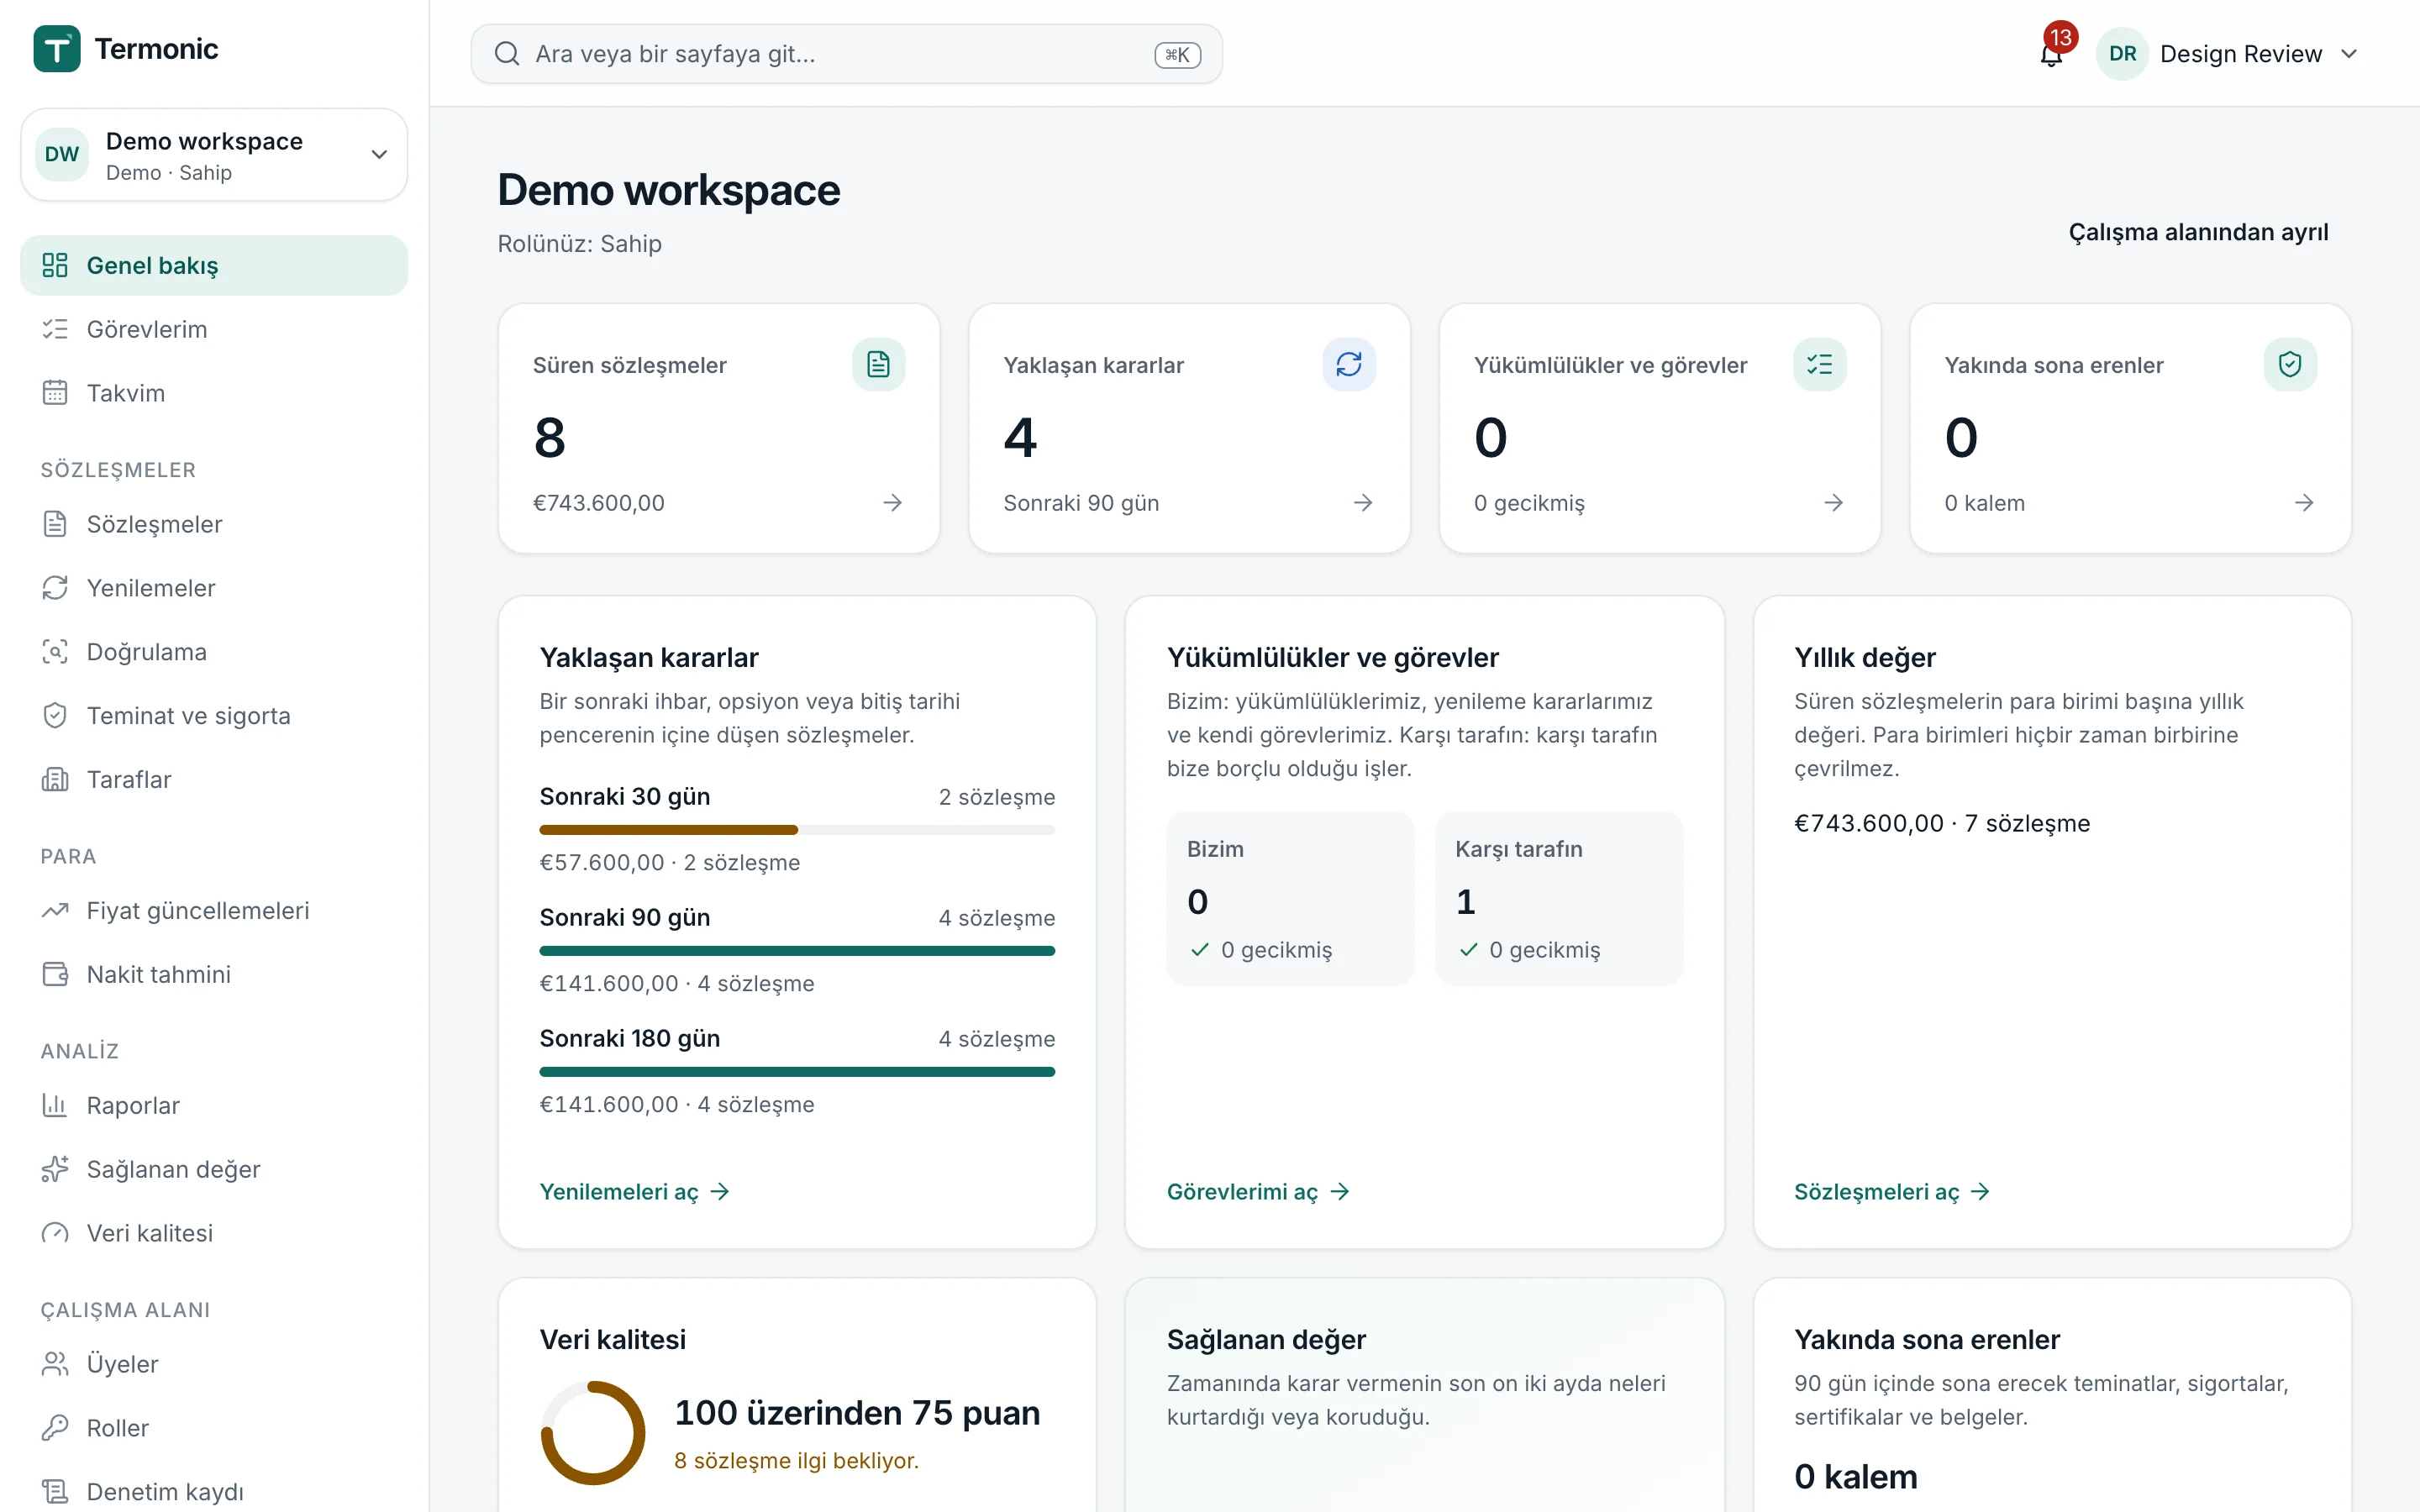Follow the Sözleşmeleri aç link
2420x1512 pixels.
[1891, 1191]
